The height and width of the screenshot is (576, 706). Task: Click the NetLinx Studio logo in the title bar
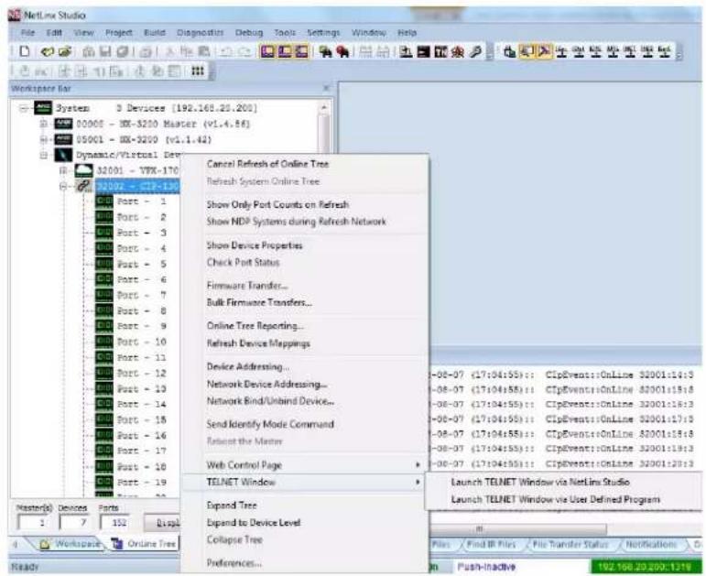click(14, 15)
